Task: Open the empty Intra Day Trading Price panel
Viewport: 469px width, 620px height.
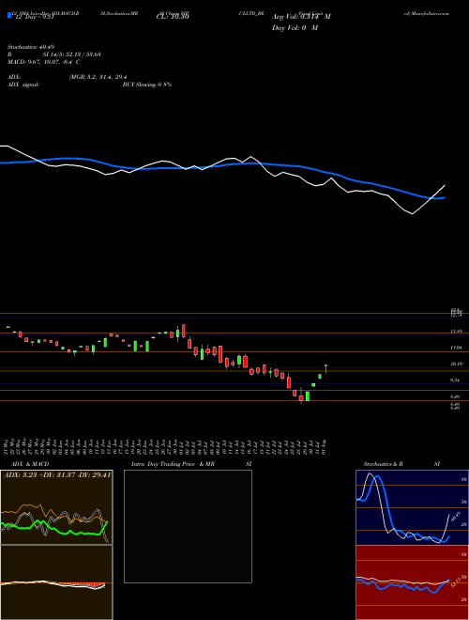Action: [x=188, y=526]
